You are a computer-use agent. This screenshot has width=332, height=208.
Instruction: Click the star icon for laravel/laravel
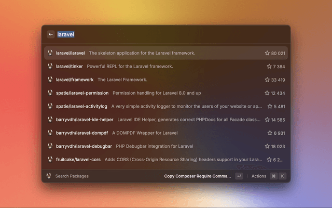[267, 53]
